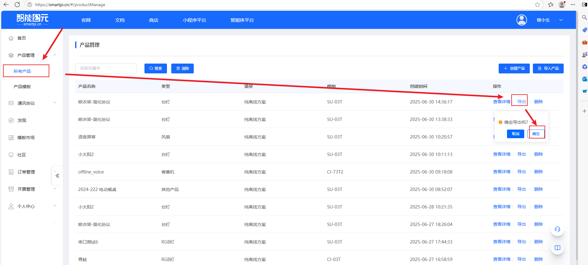Expand the 个人中心 sidebar menu
This screenshot has height=265, width=588.
point(55,206)
